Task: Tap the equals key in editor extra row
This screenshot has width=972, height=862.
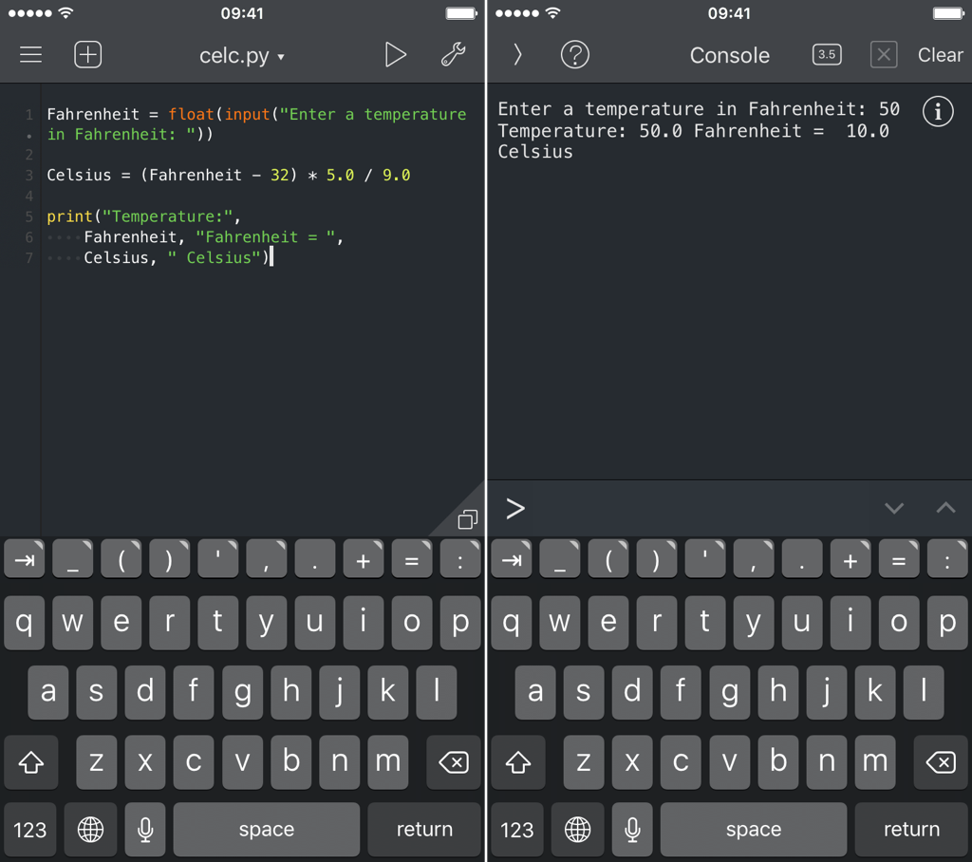Action: click(412, 559)
